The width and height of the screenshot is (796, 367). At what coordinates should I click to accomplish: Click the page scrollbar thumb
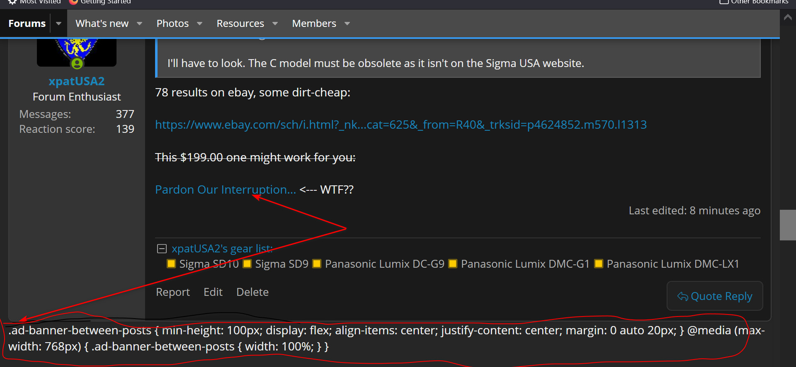(x=787, y=225)
